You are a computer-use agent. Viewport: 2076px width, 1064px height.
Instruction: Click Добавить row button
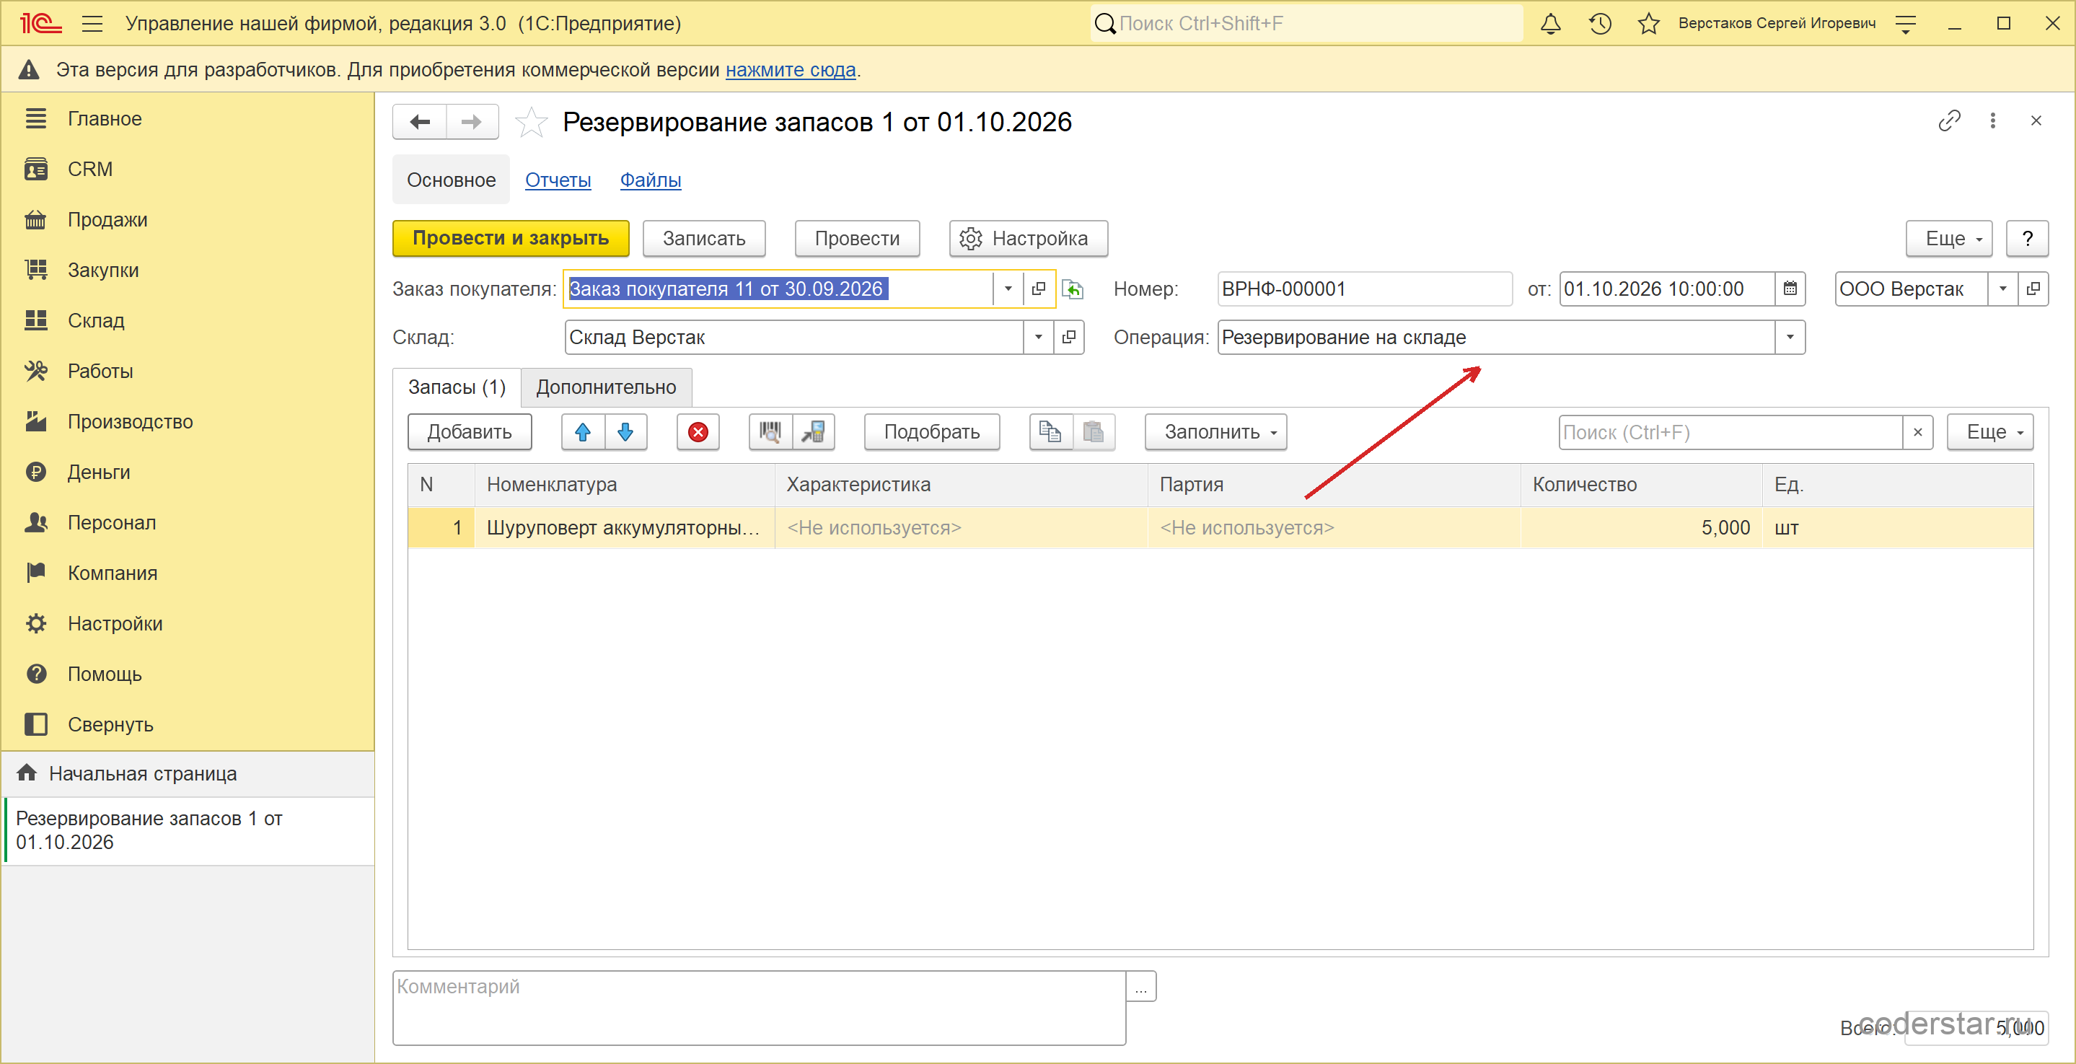click(469, 432)
